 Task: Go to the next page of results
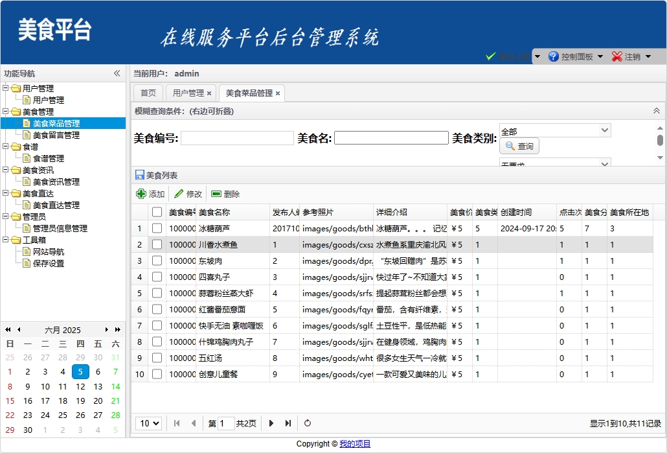271,423
